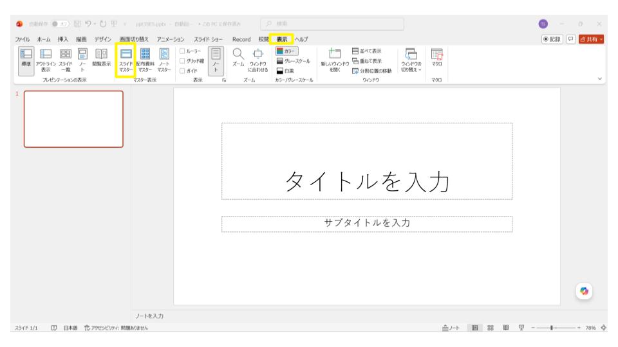
Task: Click the status bar zoom slider
Action: (556, 328)
